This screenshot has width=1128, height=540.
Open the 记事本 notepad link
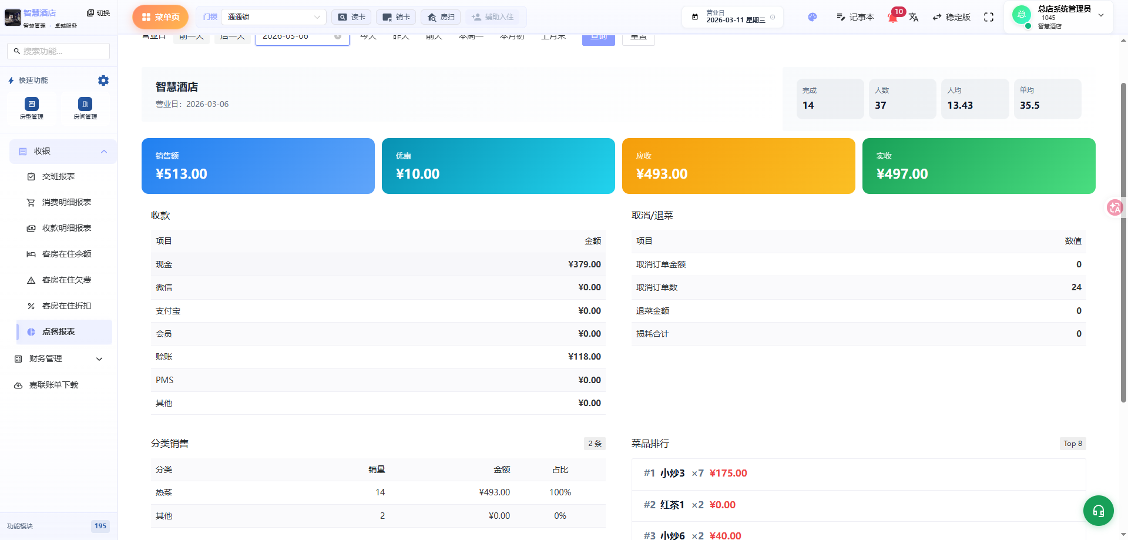tap(855, 17)
